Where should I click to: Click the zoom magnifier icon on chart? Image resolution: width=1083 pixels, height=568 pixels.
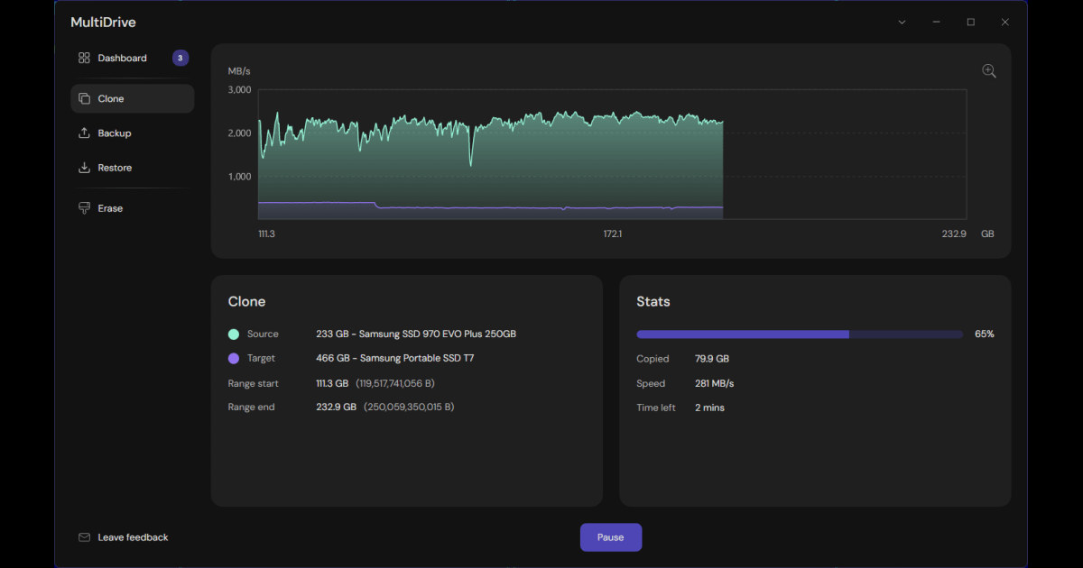[989, 71]
